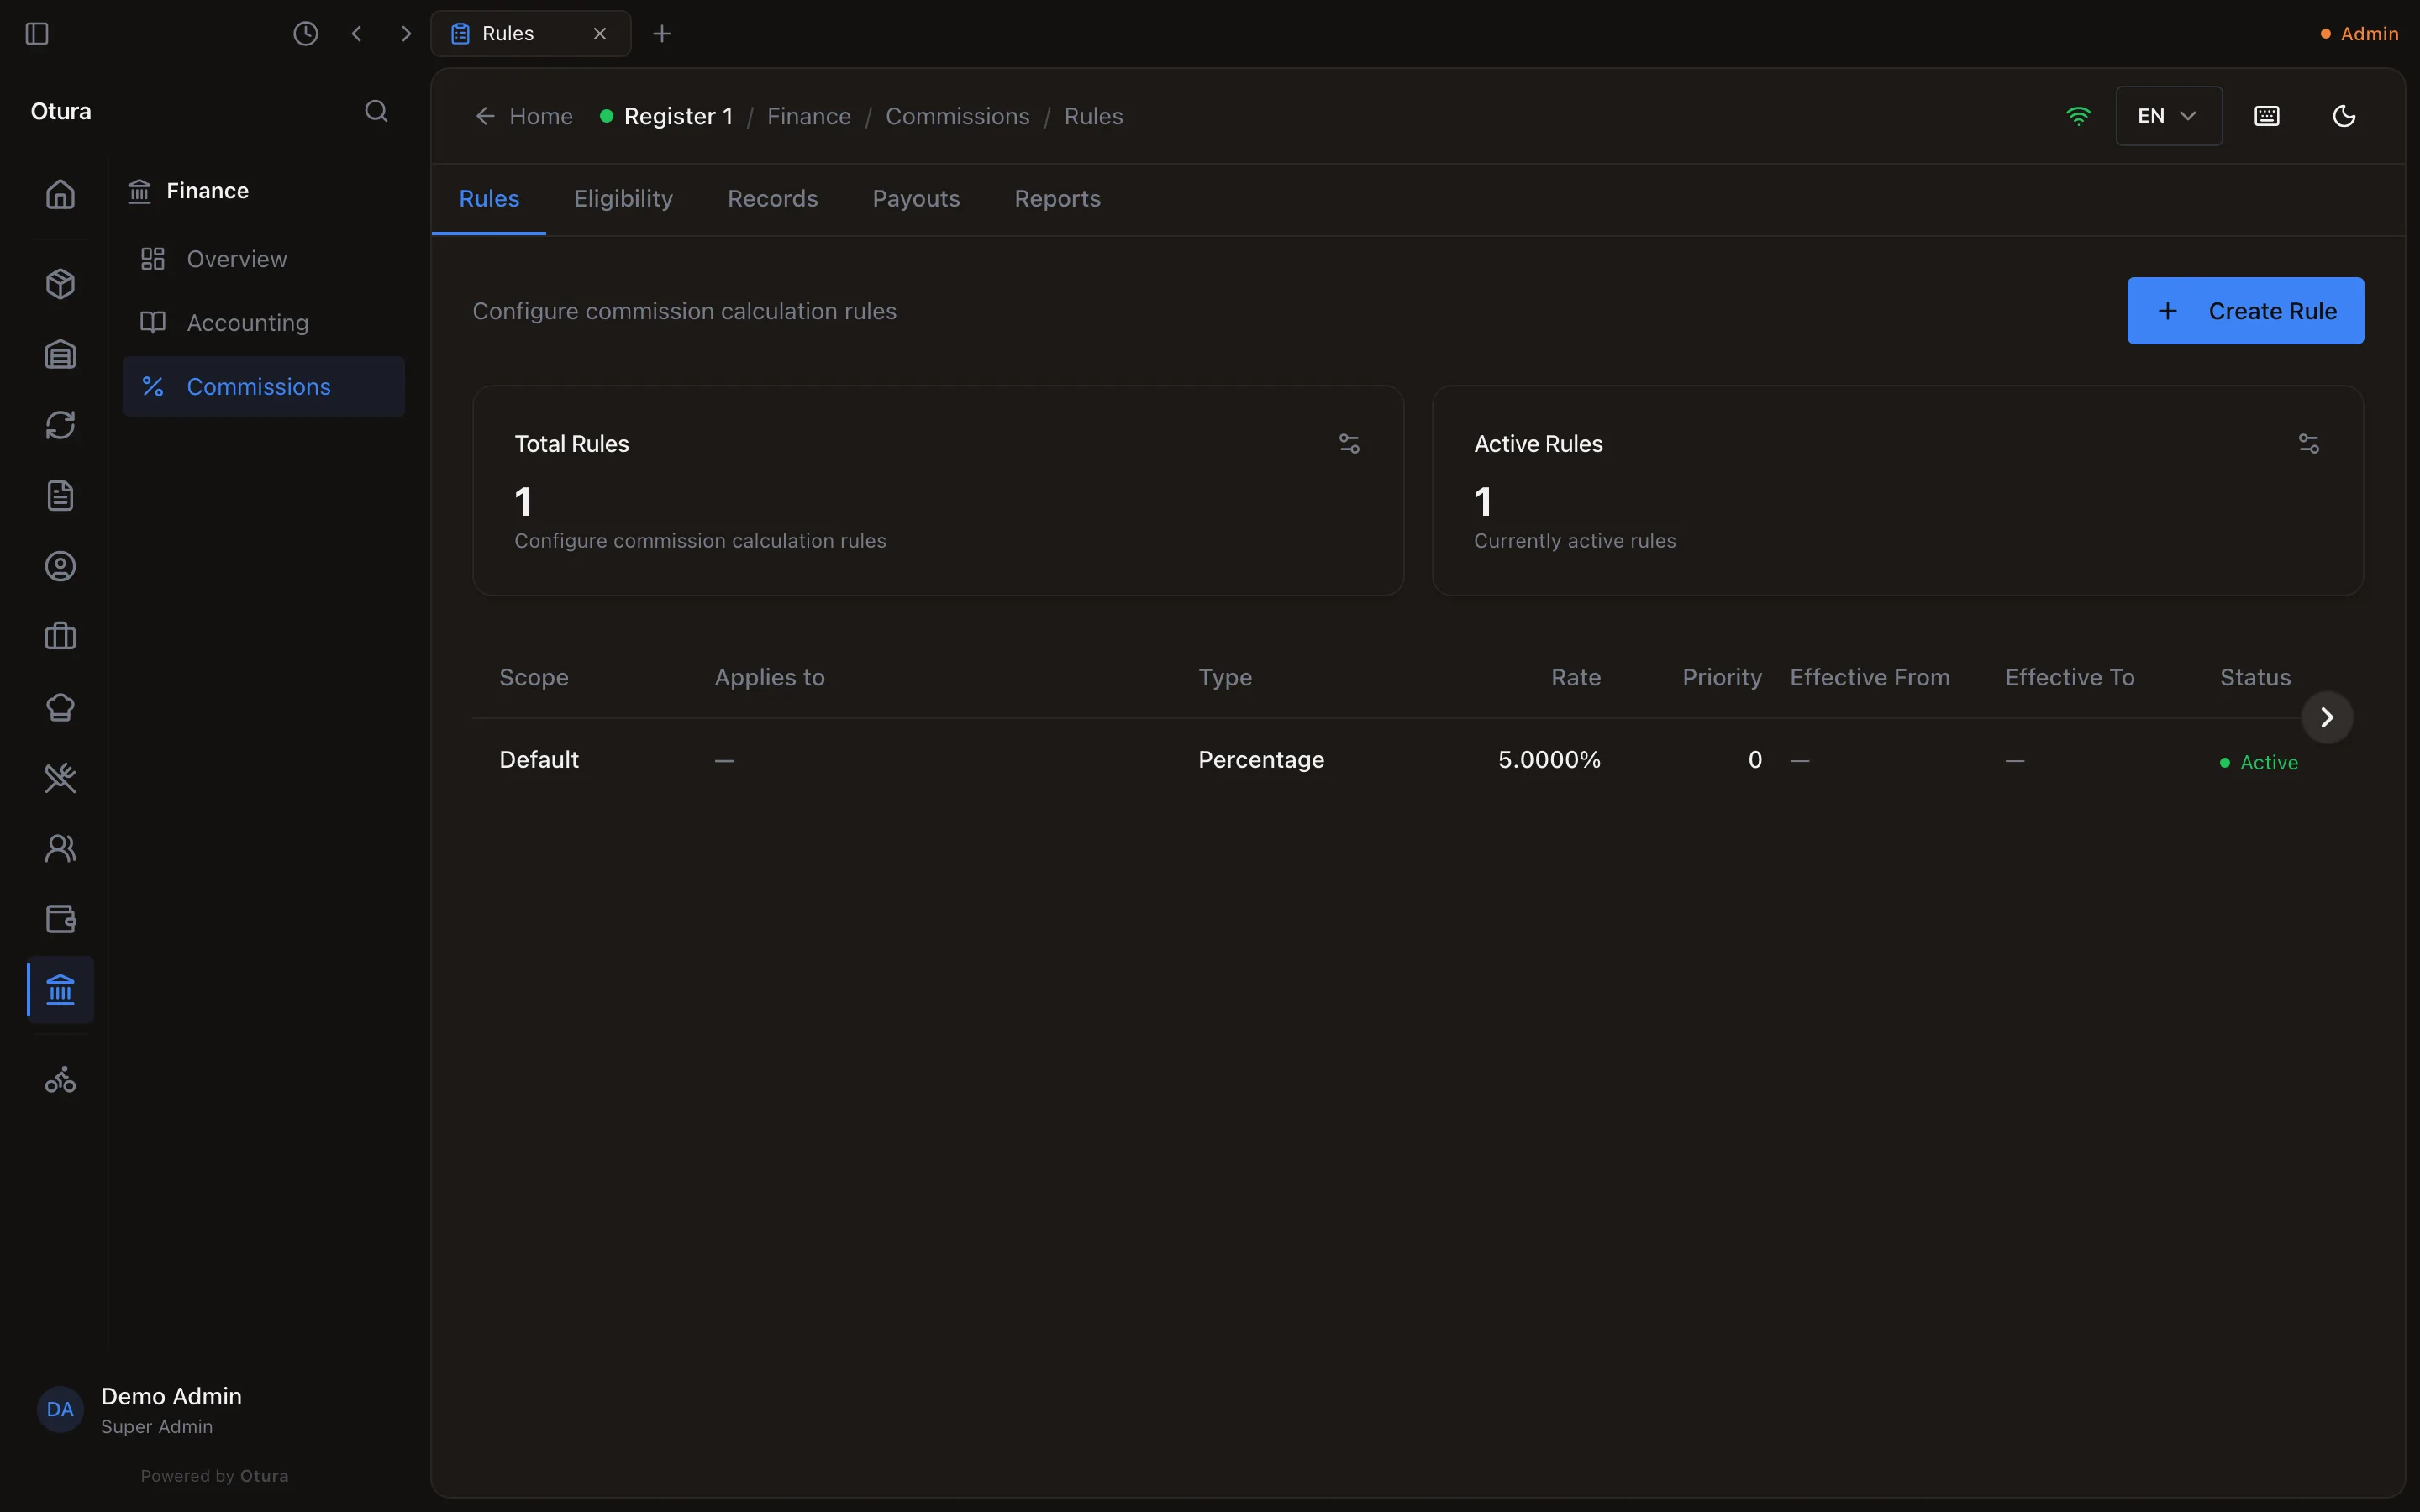Open the wallet icon in the sidebar
This screenshot has width=2420, height=1512.
pos(60,919)
